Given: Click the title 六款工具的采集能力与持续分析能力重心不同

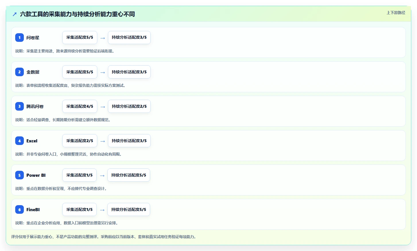Looking at the screenshot, I should coord(77,14).
